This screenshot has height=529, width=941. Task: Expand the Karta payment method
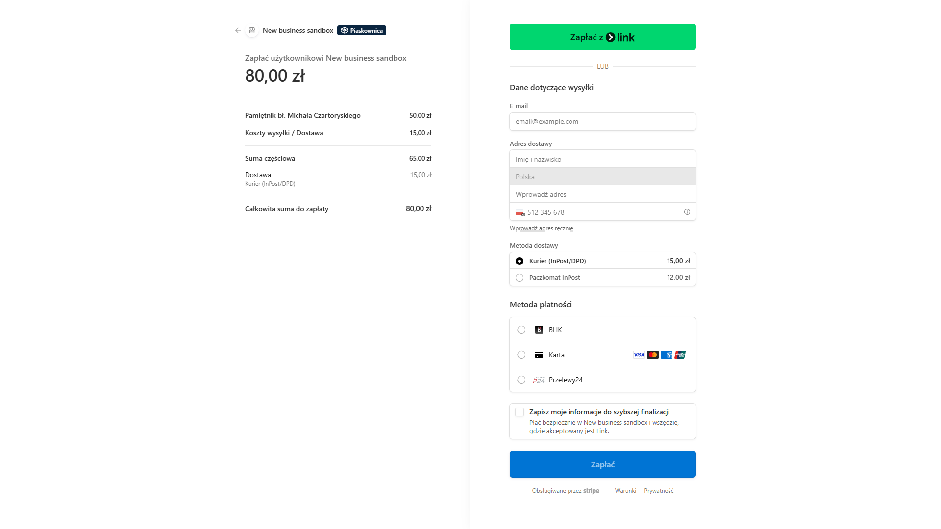pos(521,355)
